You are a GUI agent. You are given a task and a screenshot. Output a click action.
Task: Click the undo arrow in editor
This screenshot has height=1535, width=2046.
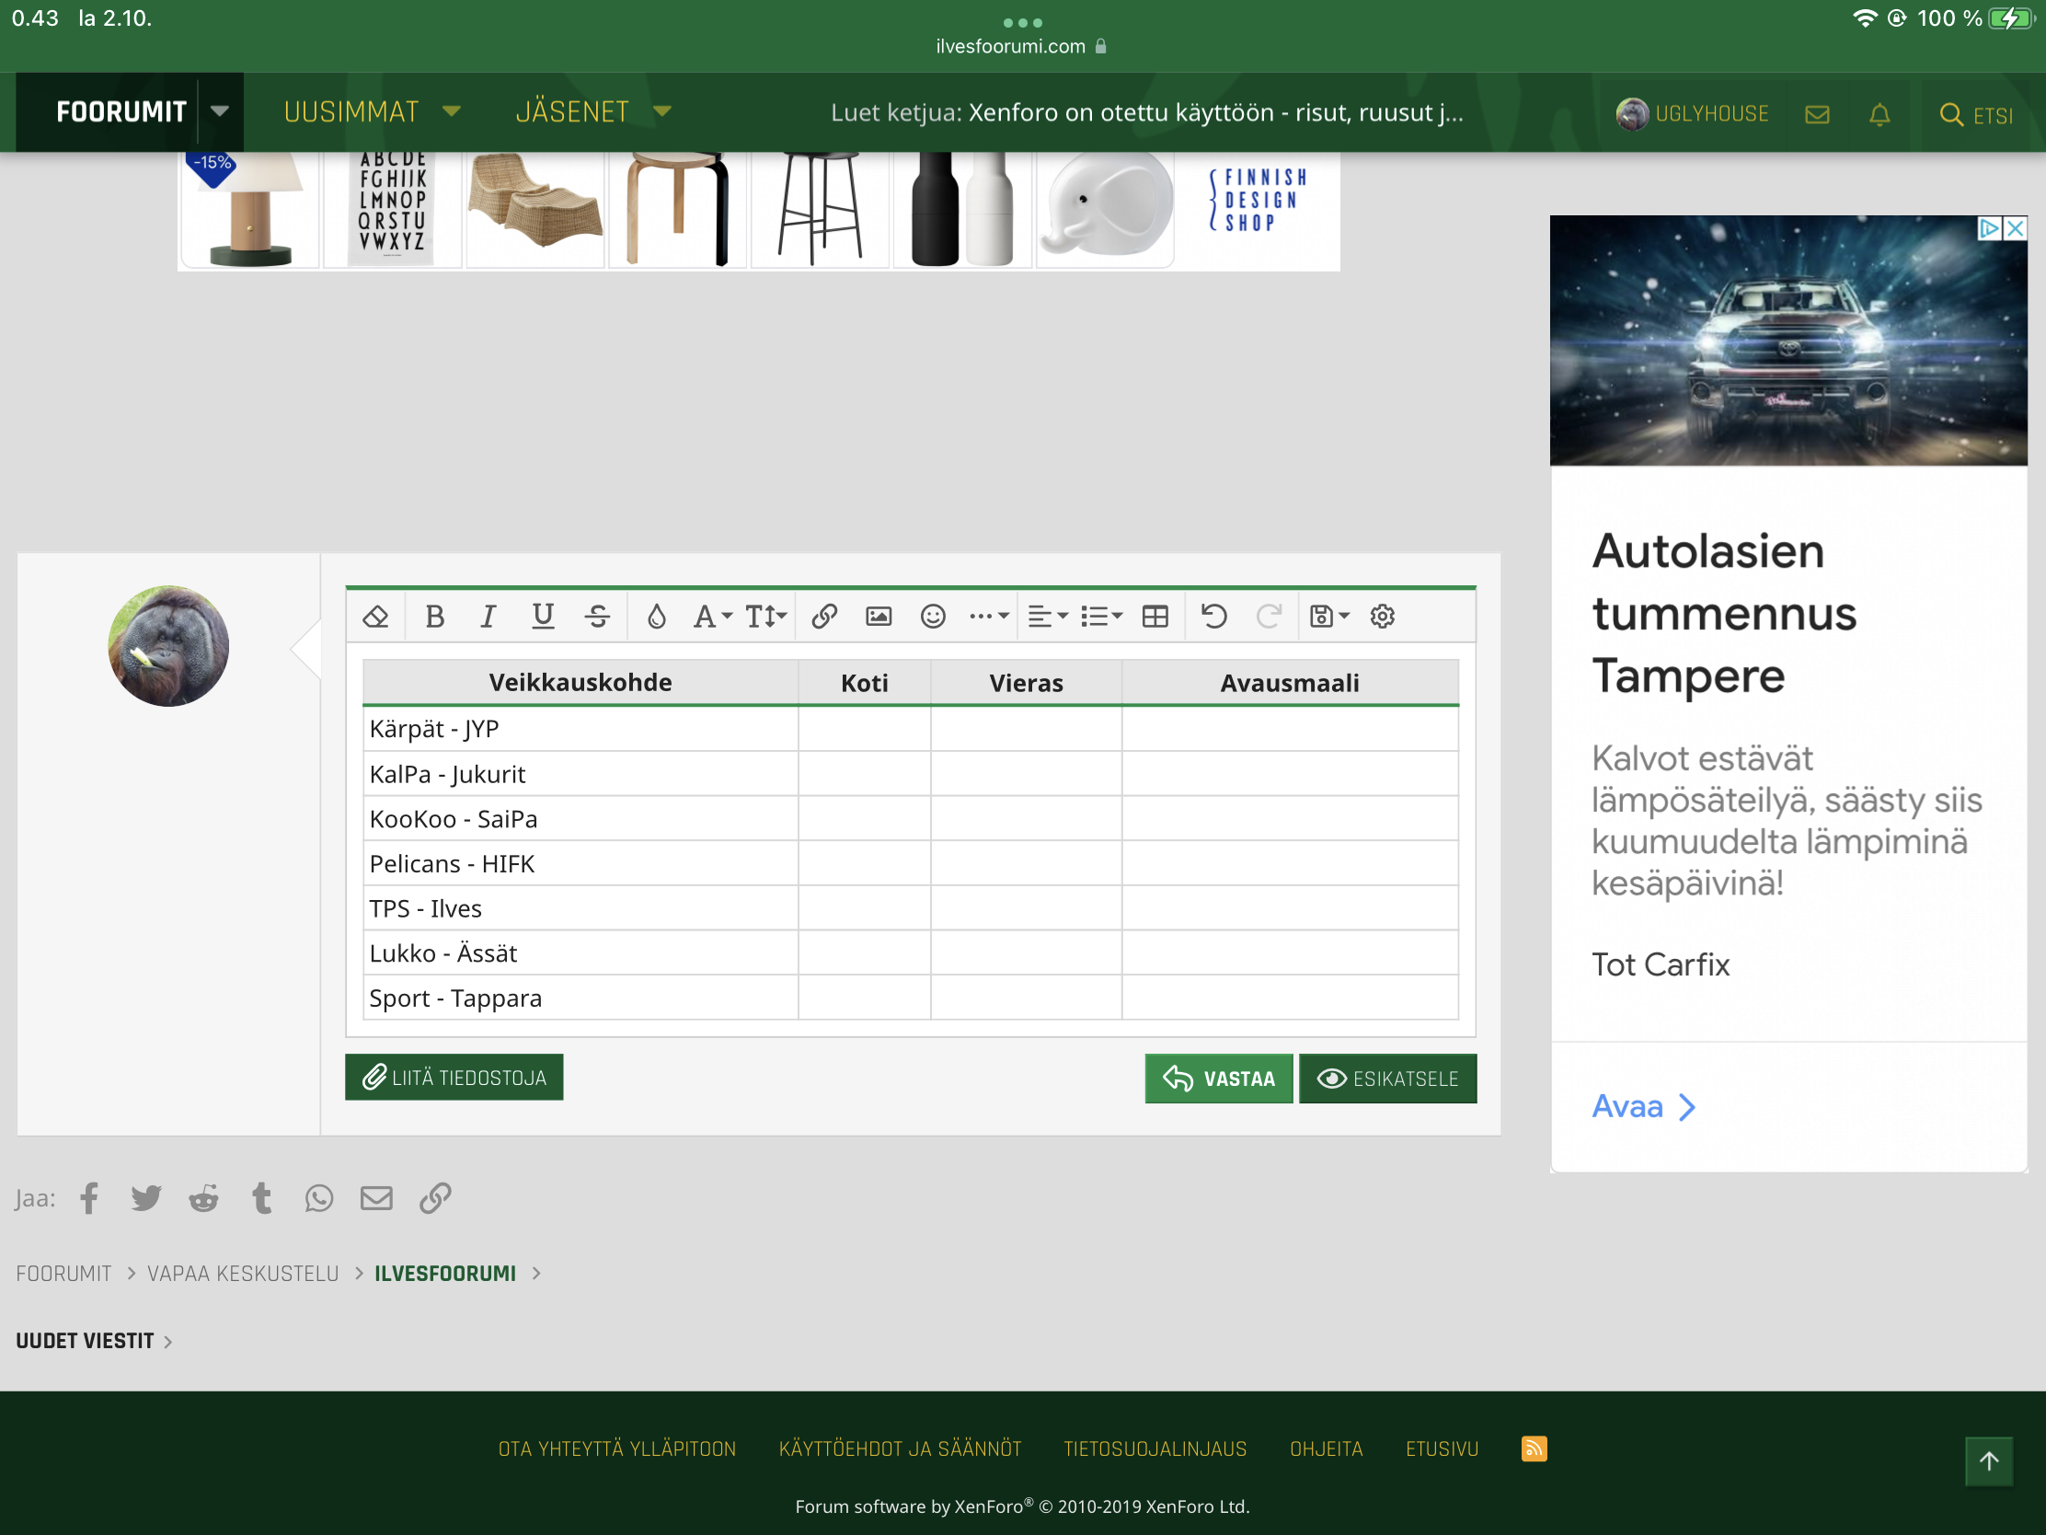[1213, 617]
